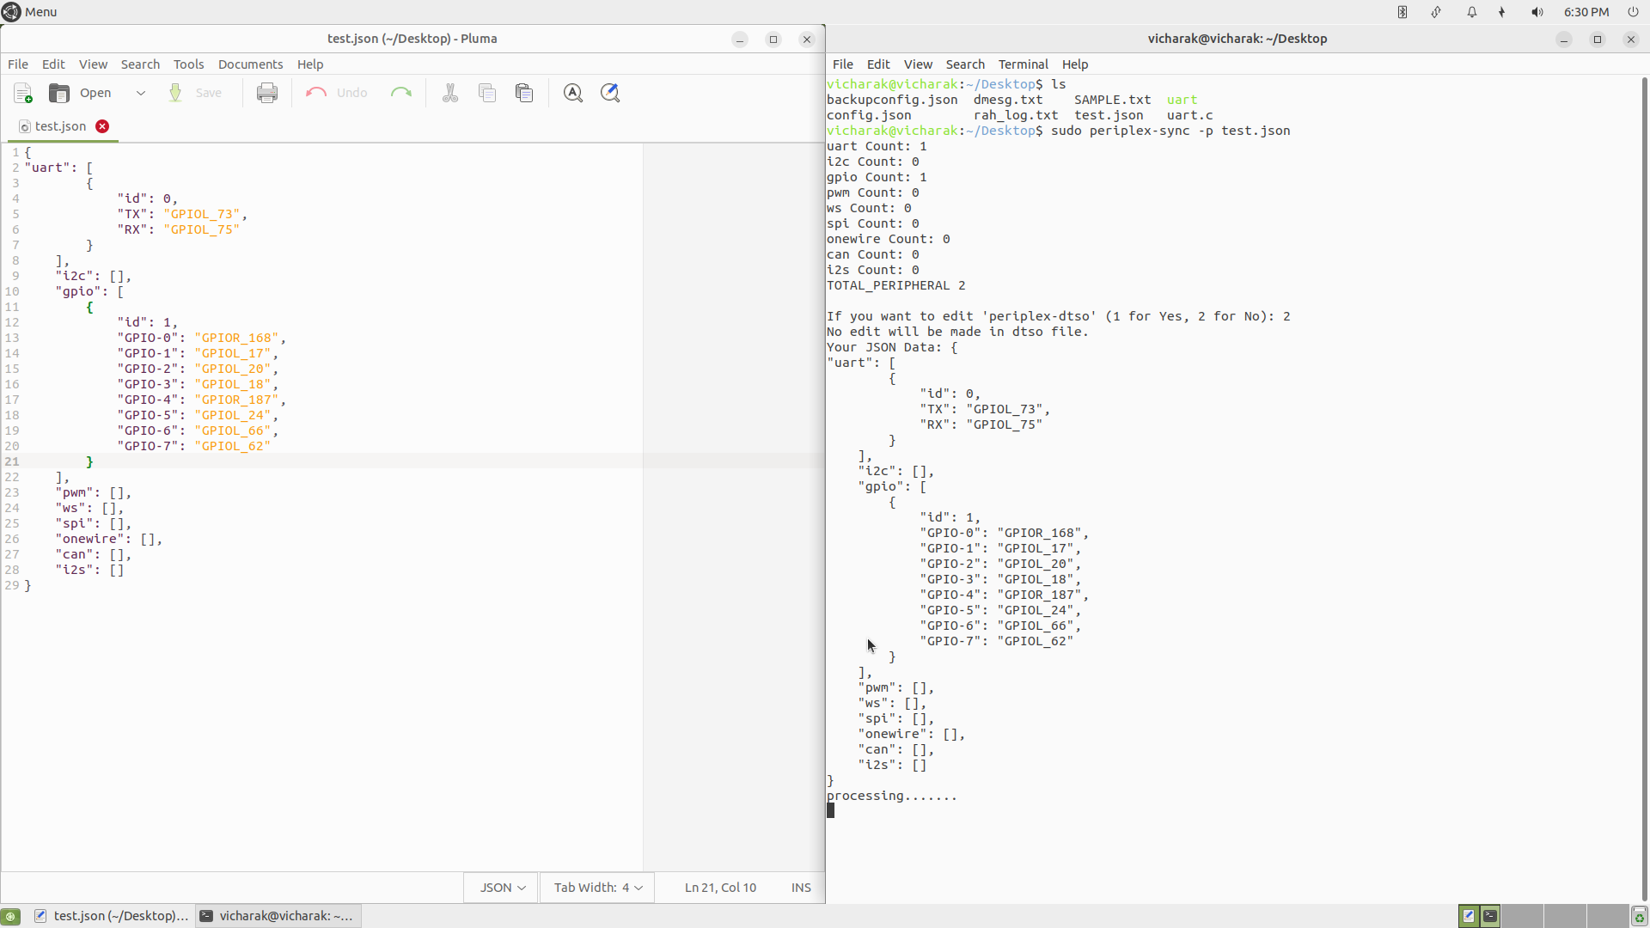
Task: Open the system Menu button
Action: [x=29, y=12]
